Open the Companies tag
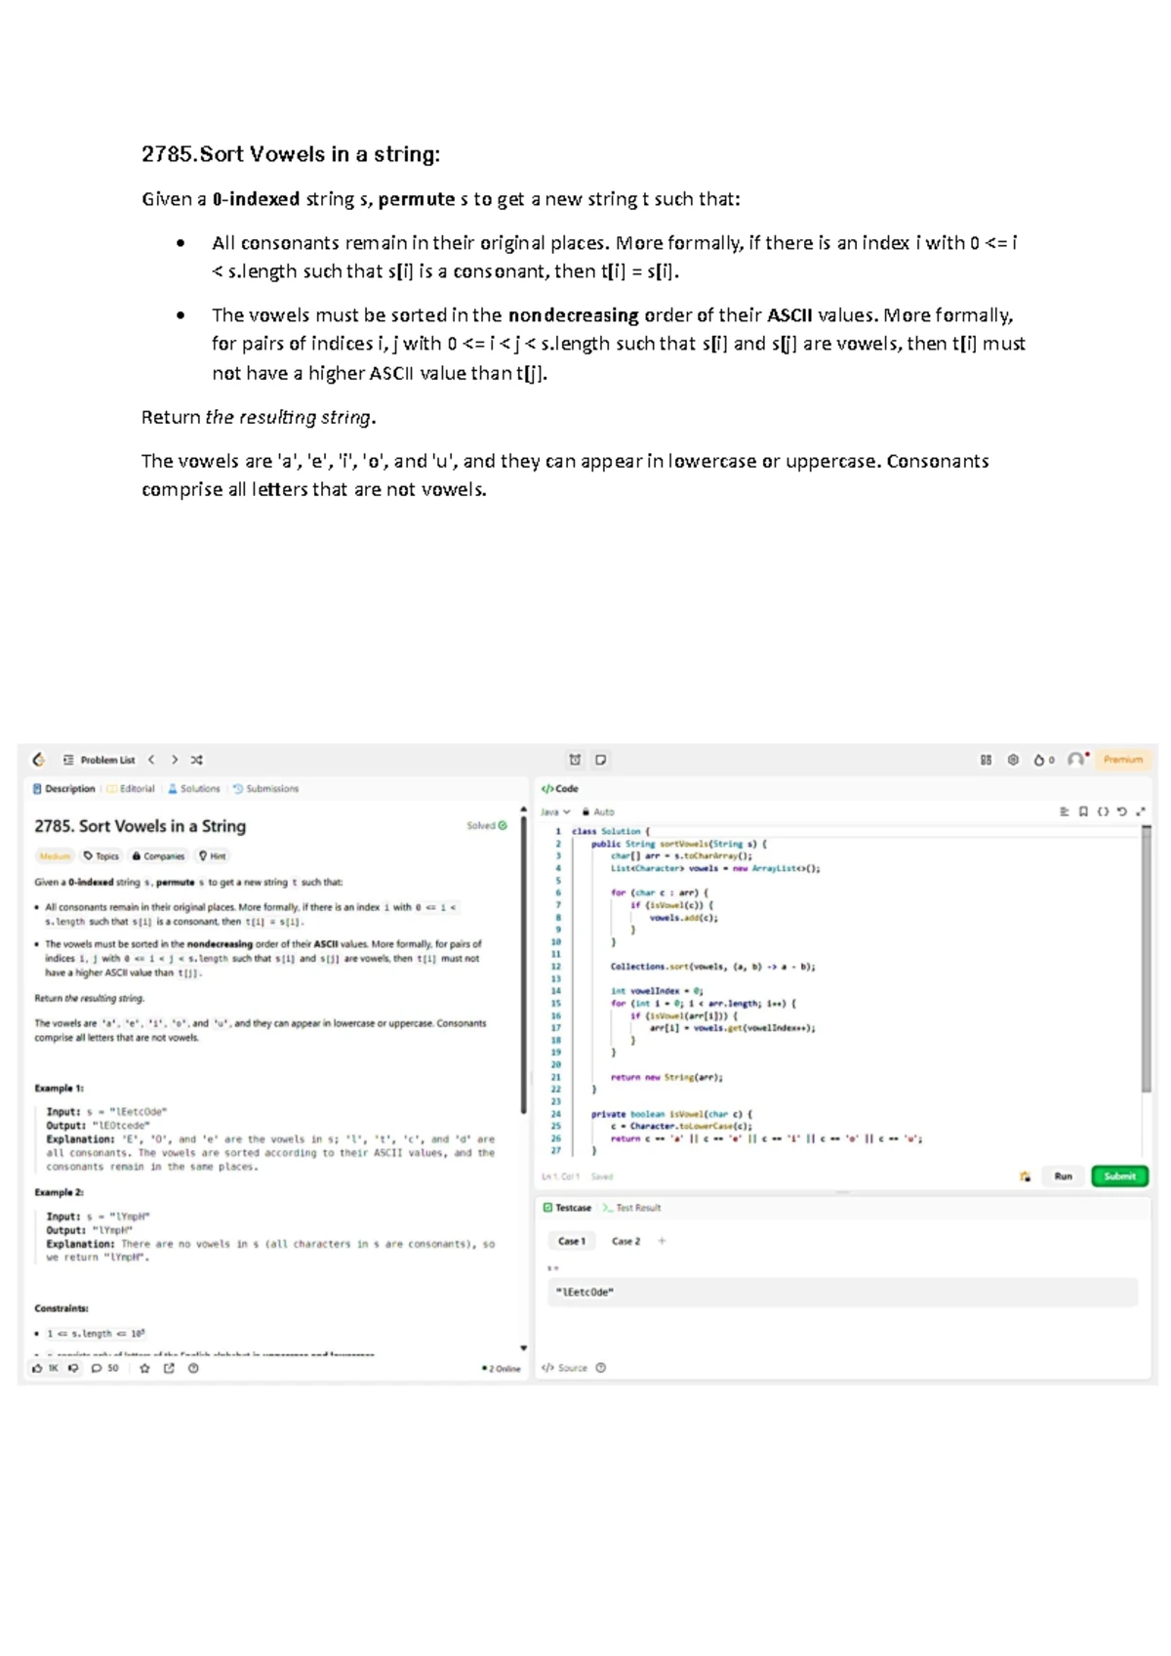Viewport: 1171px width, 1656px height. point(158,856)
